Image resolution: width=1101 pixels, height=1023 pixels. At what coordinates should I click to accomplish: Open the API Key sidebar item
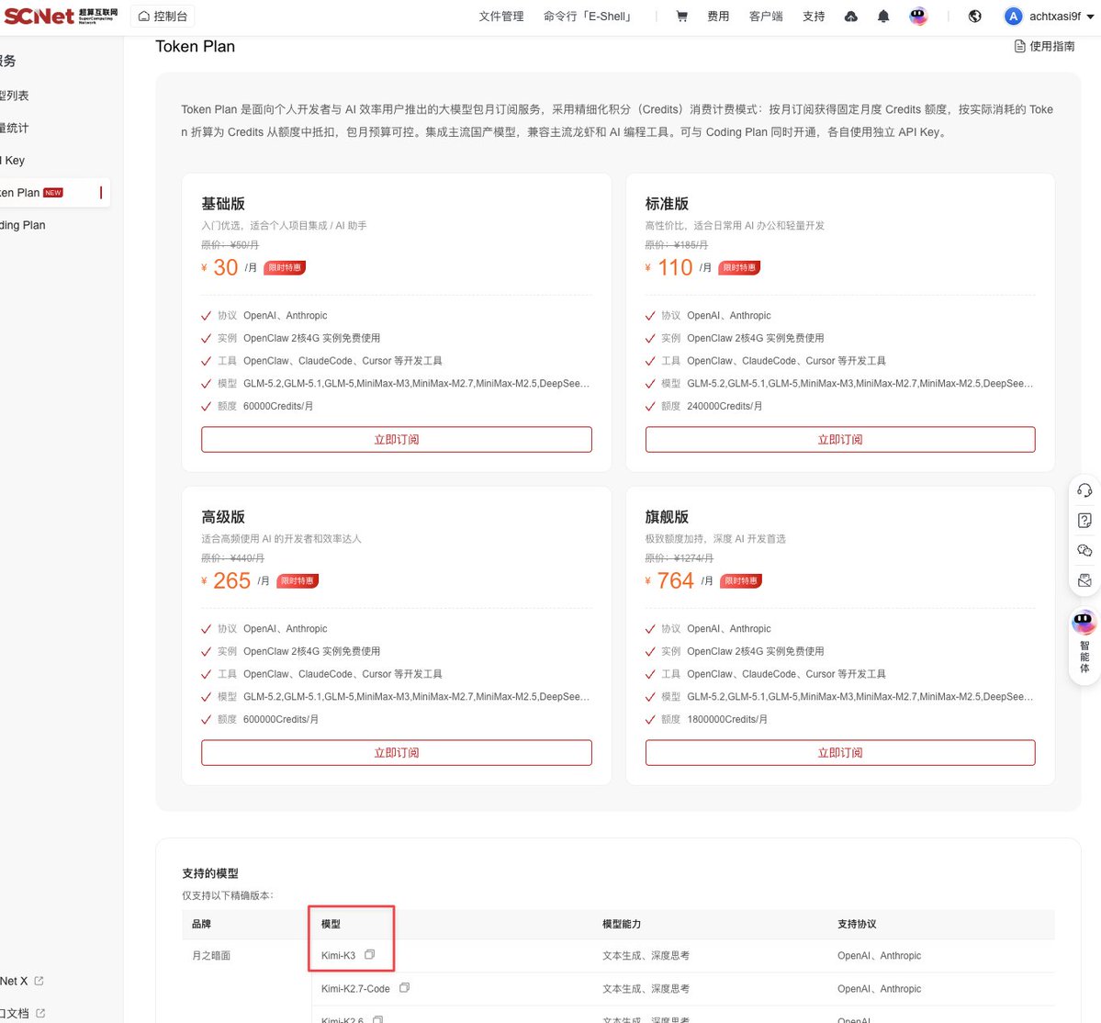13,160
